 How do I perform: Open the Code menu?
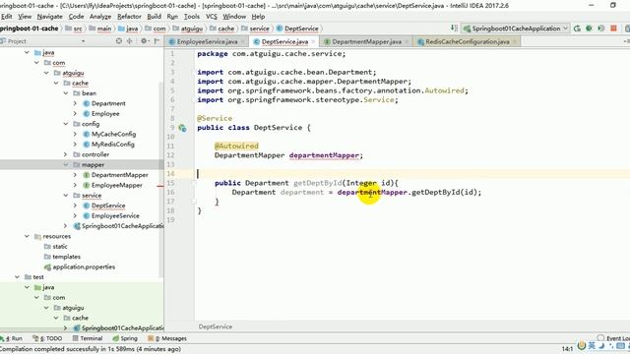pyautogui.click(x=76, y=17)
